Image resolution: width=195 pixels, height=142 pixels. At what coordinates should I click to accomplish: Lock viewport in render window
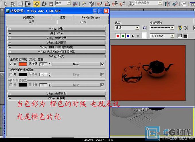[x=144, y=28]
